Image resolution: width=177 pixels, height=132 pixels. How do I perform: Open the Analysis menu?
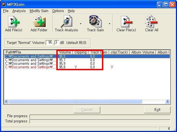19,11
